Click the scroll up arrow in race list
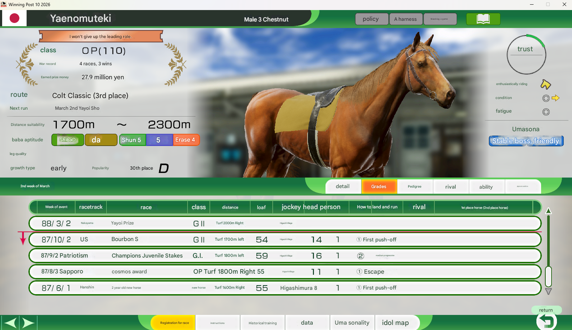 548,211
